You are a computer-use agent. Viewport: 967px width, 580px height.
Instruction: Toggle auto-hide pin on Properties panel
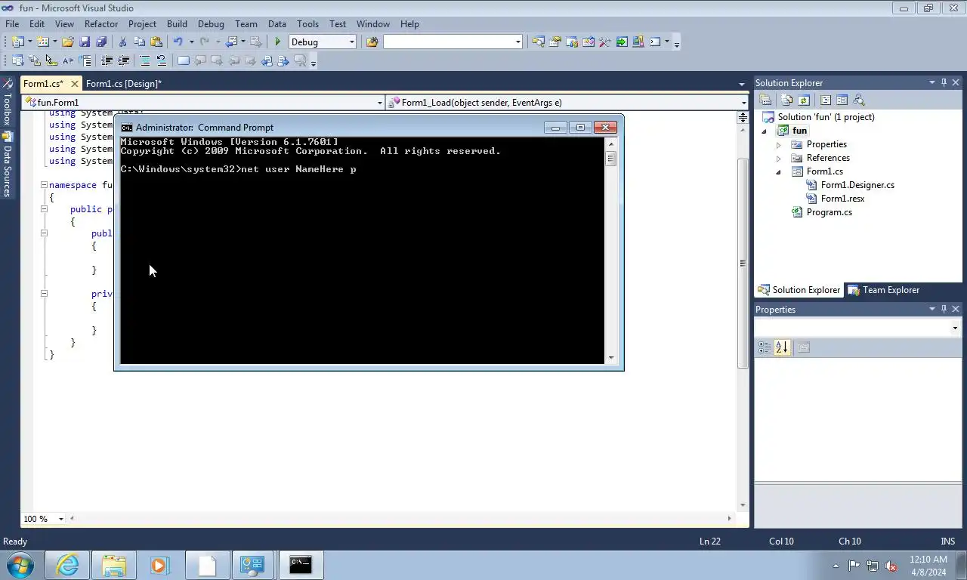pos(944,309)
